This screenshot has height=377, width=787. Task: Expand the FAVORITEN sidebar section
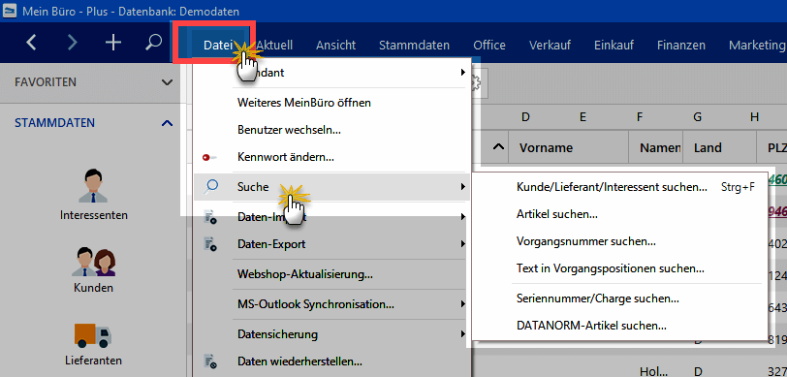pos(167,82)
